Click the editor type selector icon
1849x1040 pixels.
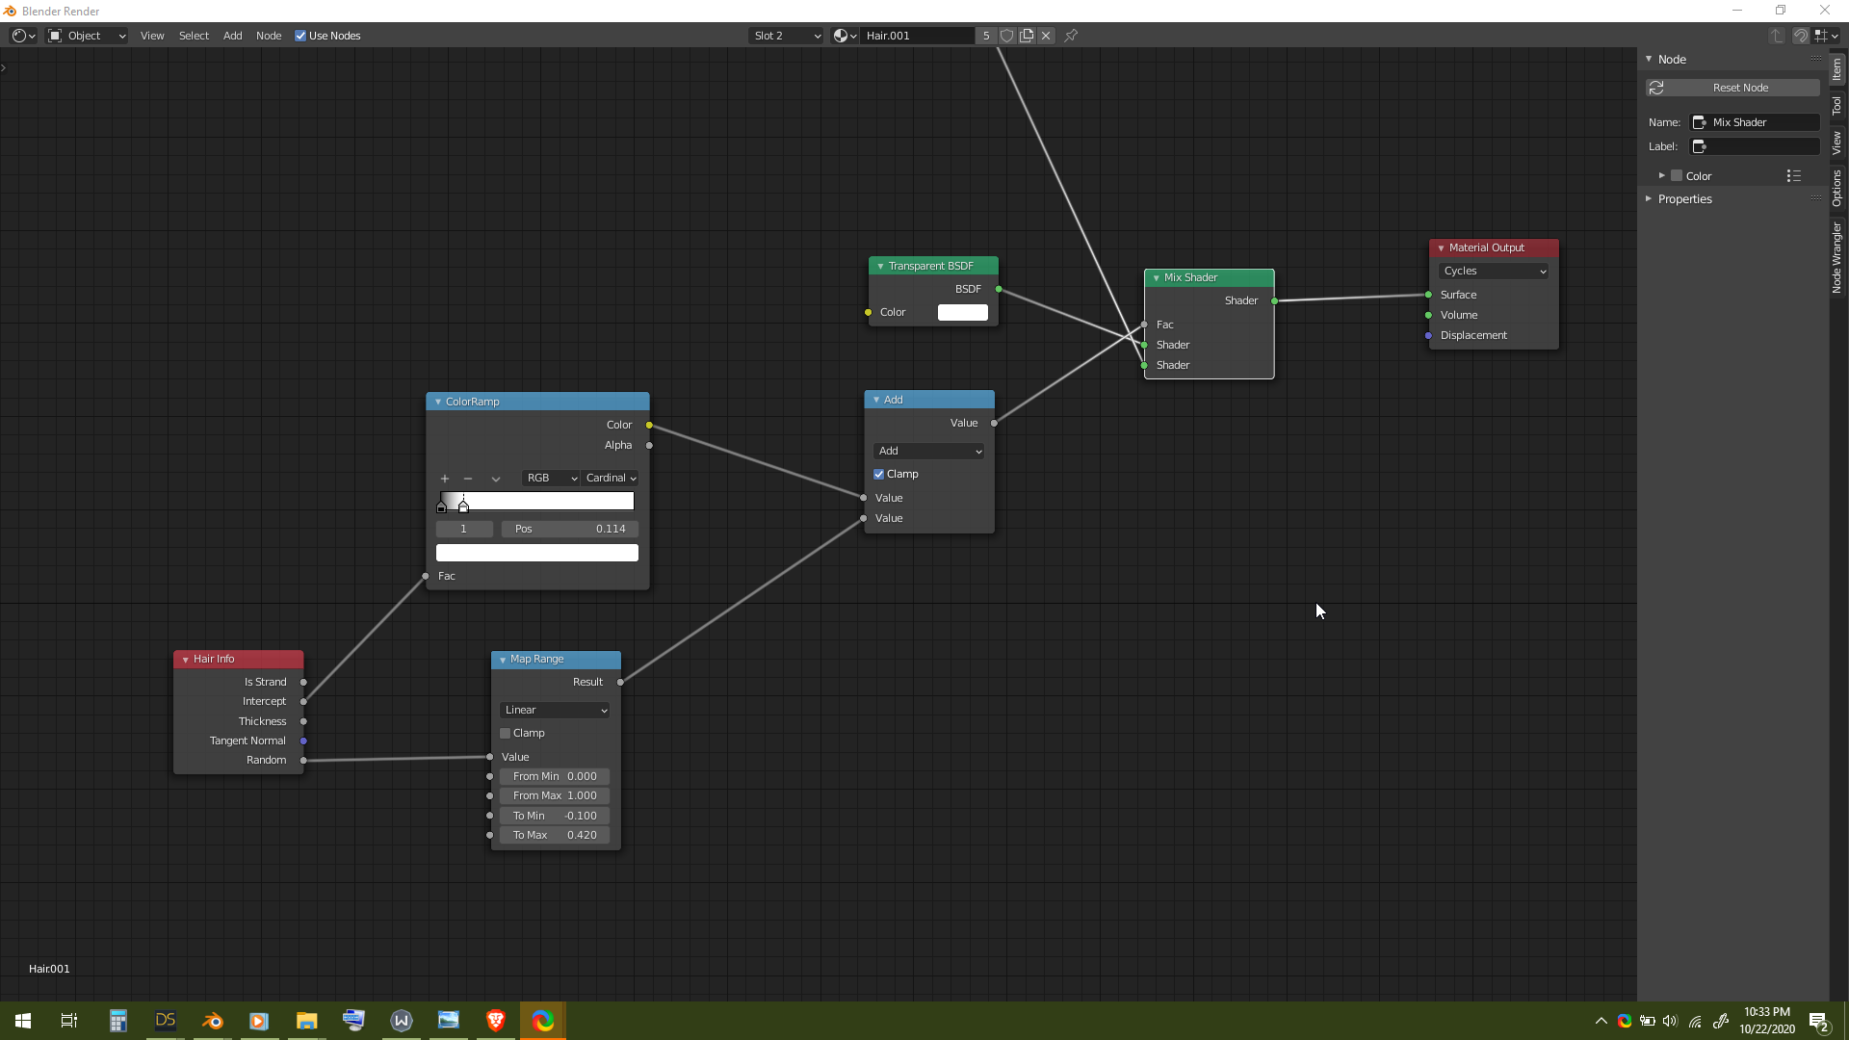click(22, 36)
